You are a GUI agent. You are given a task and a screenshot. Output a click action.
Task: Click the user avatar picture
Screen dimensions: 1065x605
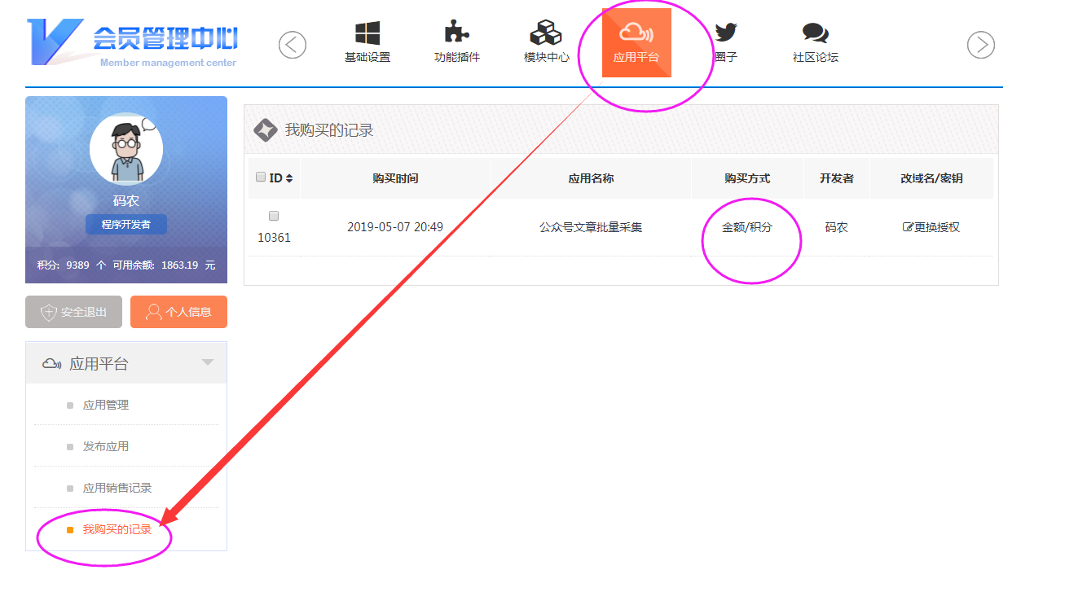pos(126,150)
